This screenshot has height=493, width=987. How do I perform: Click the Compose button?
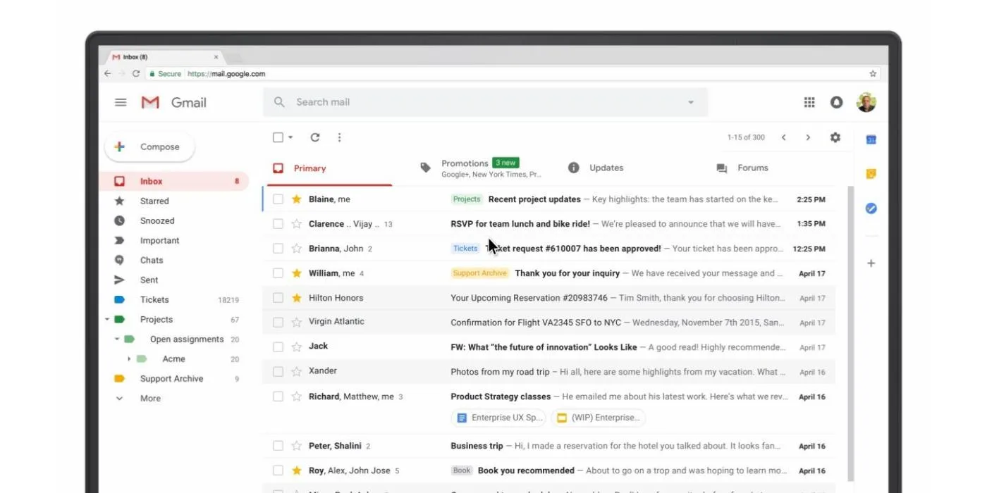click(149, 146)
